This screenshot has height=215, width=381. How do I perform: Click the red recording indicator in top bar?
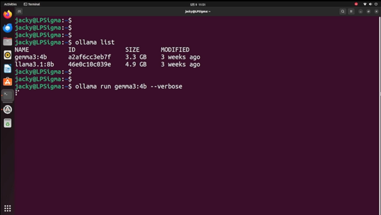coord(356,4)
